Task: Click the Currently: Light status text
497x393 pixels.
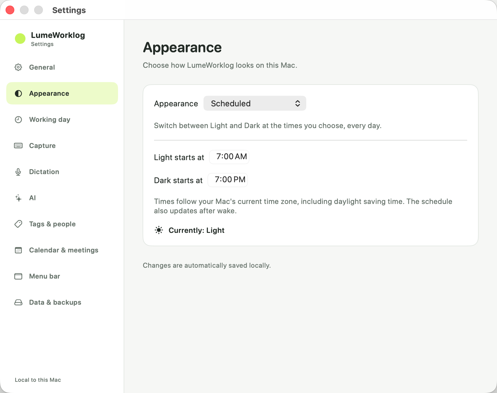Action: [x=196, y=230]
